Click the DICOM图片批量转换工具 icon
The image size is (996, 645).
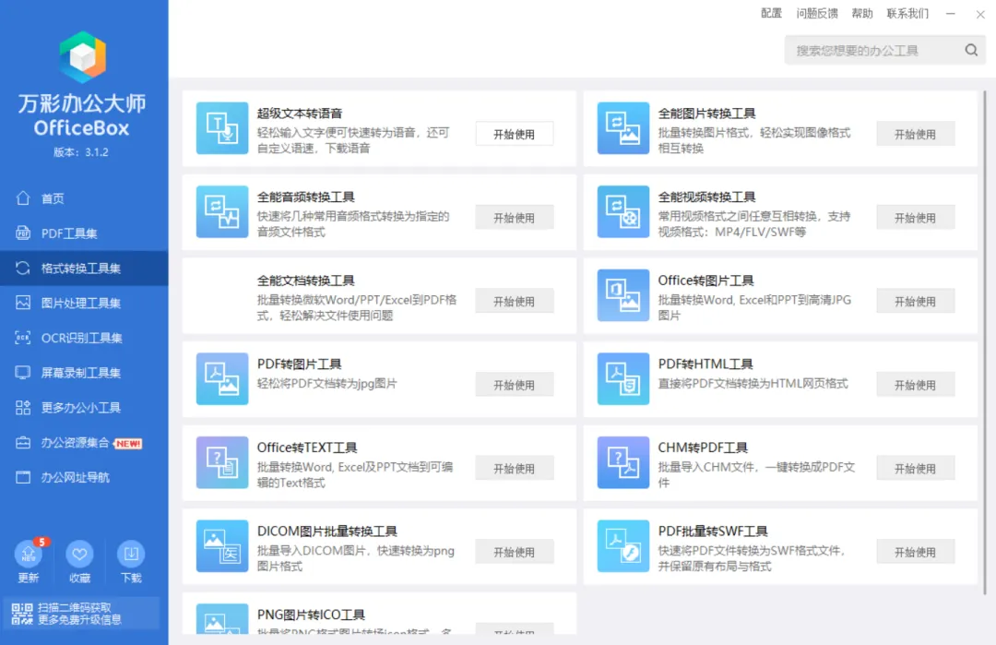[222, 546]
